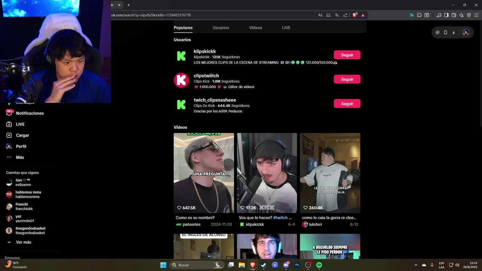This screenshot has height=271, width=482.
Task: Open Discord from taskbar
Action: (x=286, y=265)
